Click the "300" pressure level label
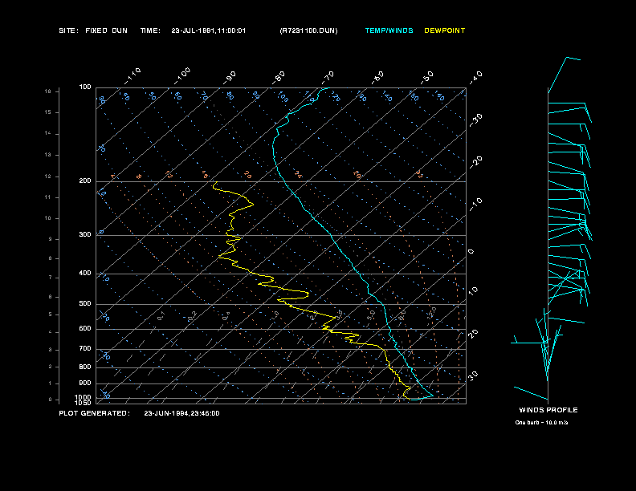Image resolution: width=636 pixels, height=491 pixels. 85,234
